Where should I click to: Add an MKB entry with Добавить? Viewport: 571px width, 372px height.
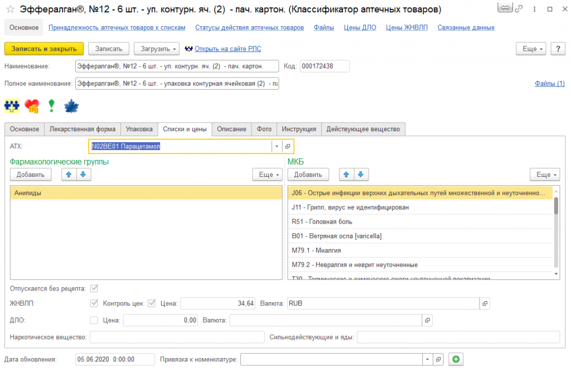(308, 175)
